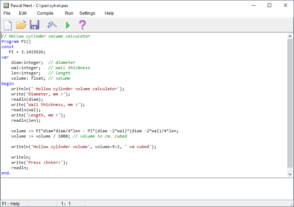Viewport: 294px width, 207px height.
Task: Click the 'diam:integer;' declaration
Action: point(27,62)
